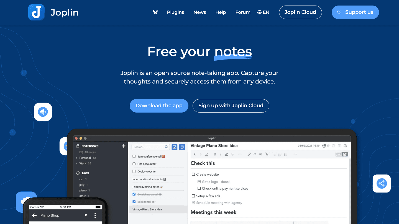Screen dimensions: 399x224
Task: Click the butterfly Bluesky icon in header
Action: click(x=155, y=12)
